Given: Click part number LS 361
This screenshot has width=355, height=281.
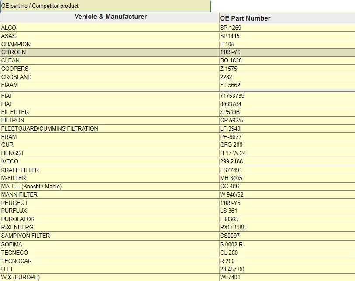Looking at the screenshot, I should point(228,211).
